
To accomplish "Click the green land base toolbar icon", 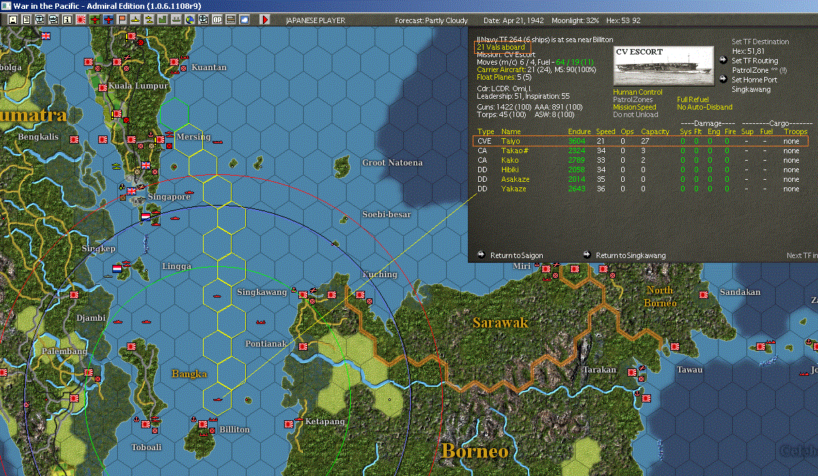I will [x=162, y=20].
